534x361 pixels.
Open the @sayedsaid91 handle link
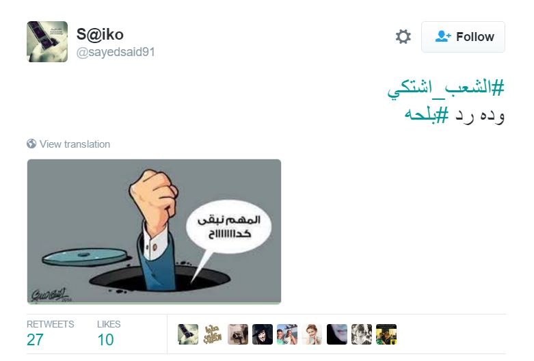pyautogui.click(x=116, y=52)
